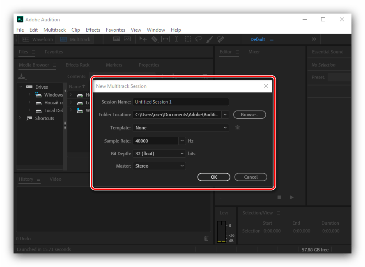365x267 pixels.
Task: Click the Stop button in Editor panel
Action: [280, 197]
